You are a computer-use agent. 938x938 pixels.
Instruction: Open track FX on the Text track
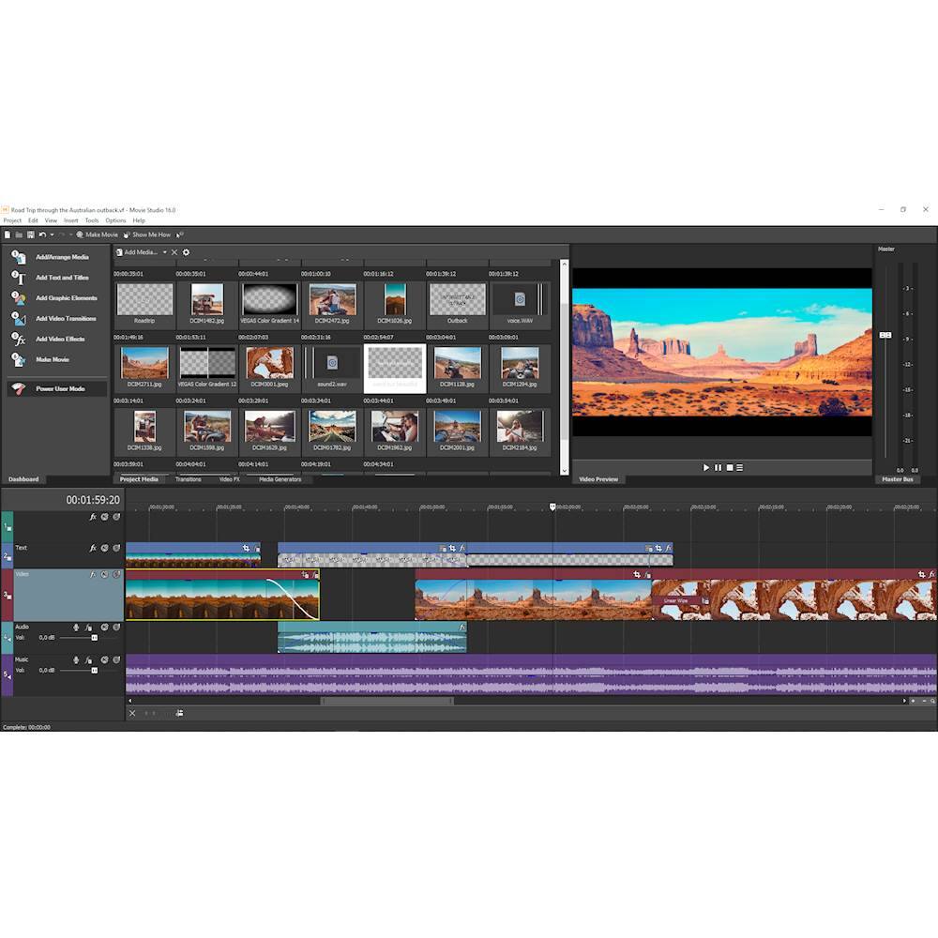(x=93, y=548)
